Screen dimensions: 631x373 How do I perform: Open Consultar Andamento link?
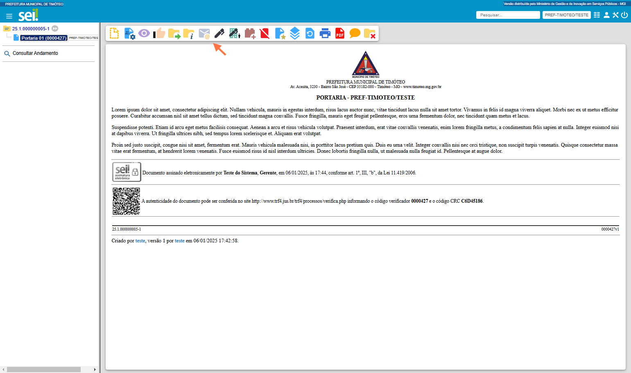point(35,53)
